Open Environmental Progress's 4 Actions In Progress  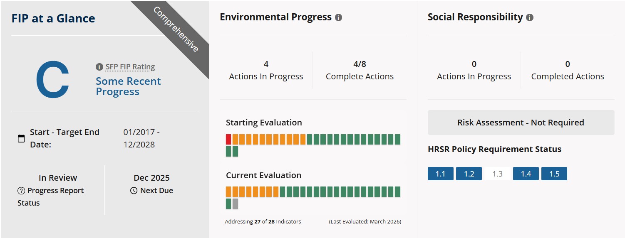[x=266, y=70]
